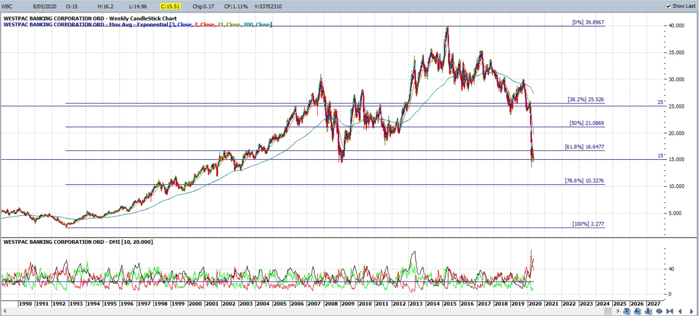Click the 2015 label on time axis
Image resolution: width=699 pixels, height=316 pixels.
click(x=450, y=304)
